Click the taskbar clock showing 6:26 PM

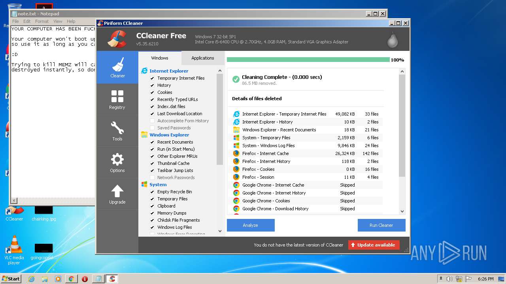click(485, 279)
